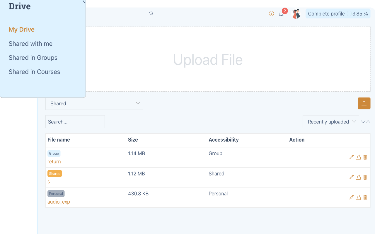Viewport: 375px width, 234px height.
Task: Click the 1.12 MB size cell
Action: point(137,173)
